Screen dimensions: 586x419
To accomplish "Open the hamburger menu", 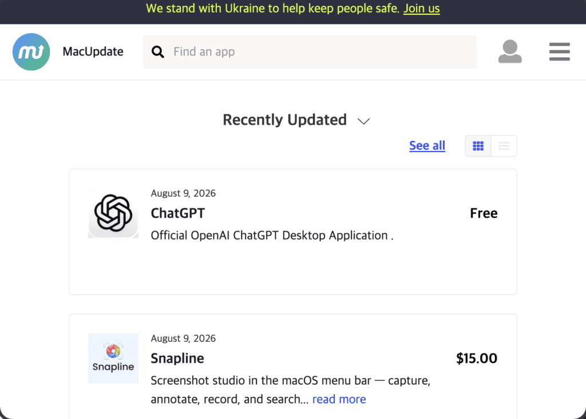I will [560, 51].
